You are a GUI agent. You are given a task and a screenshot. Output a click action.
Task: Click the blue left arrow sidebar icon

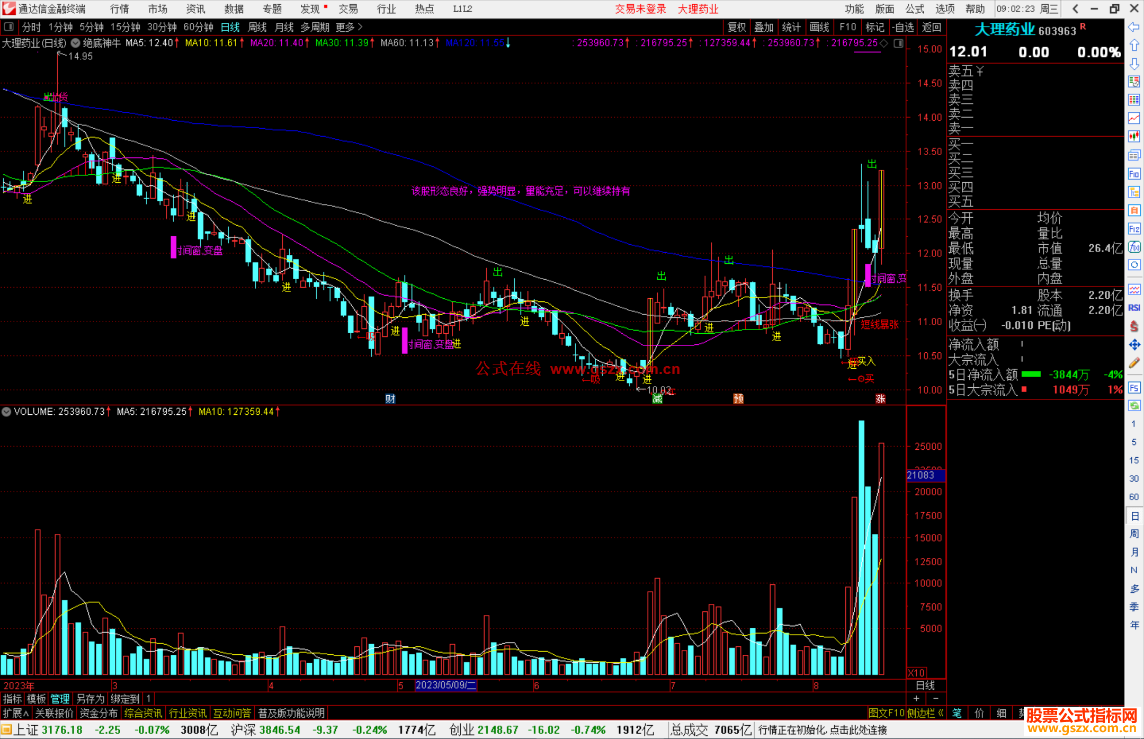coord(1134,27)
